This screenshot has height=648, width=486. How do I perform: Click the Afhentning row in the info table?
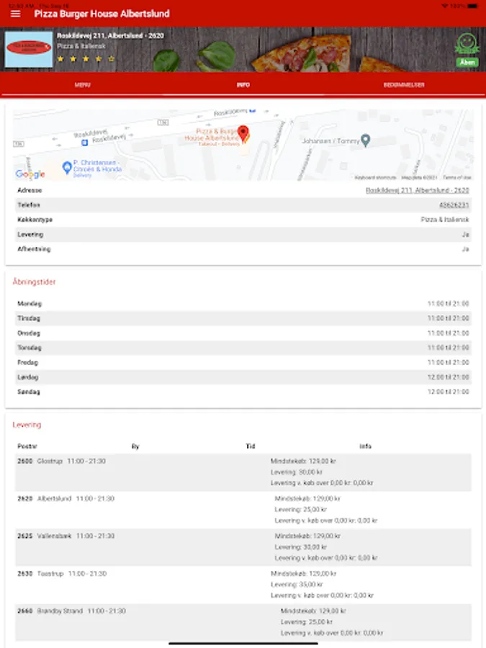pos(243,249)
